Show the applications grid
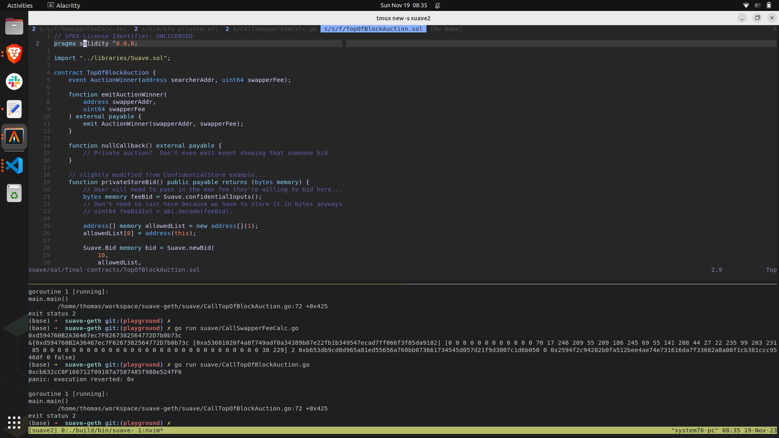 coord(14,422)
